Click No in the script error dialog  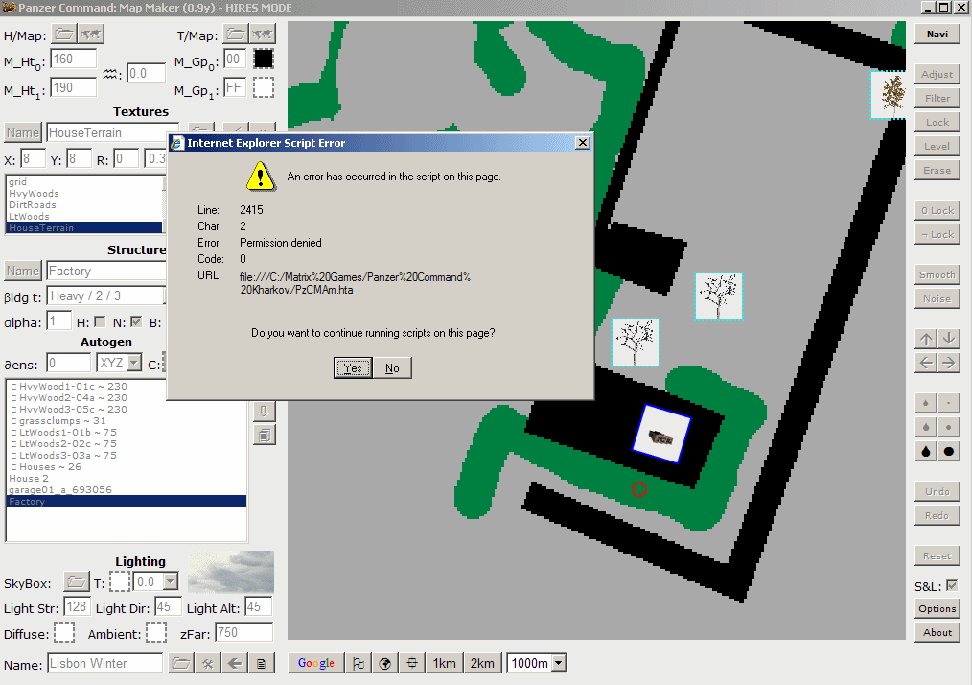392,368
